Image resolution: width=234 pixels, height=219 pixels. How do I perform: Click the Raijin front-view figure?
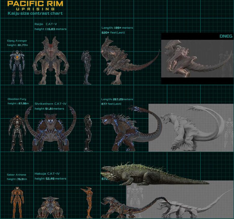[x=51, y=61]
